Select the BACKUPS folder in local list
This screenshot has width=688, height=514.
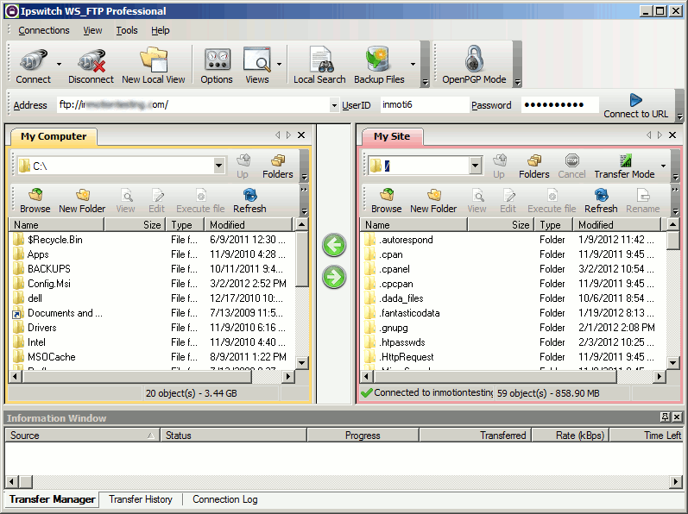[x=48, y=269]
